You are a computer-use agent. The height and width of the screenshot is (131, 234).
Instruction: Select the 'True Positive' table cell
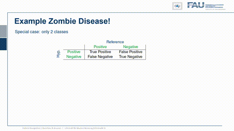100,52
